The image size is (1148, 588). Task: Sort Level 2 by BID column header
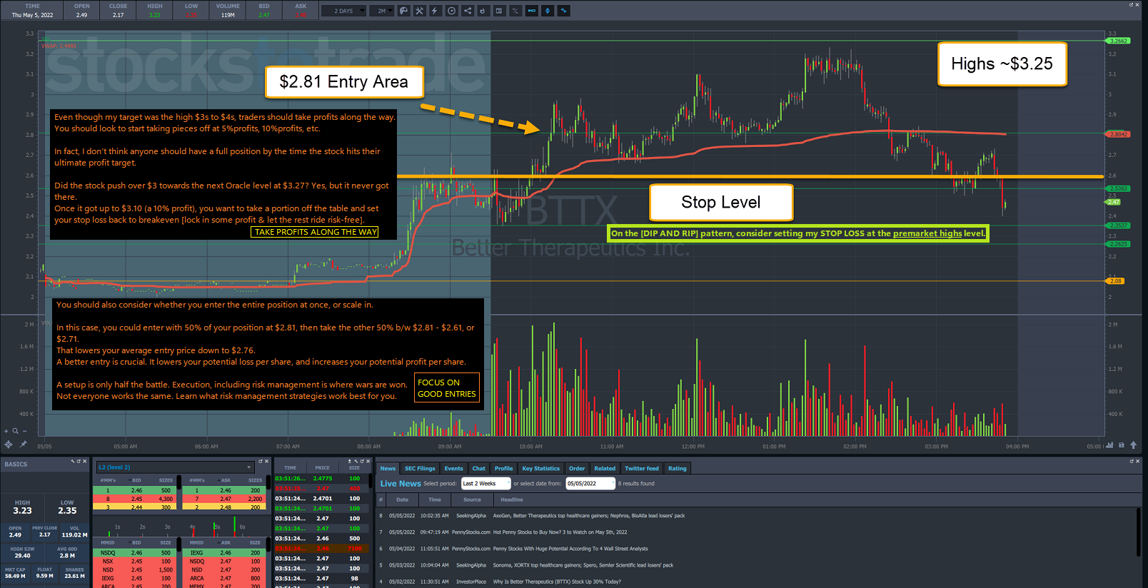click(136, 480)
